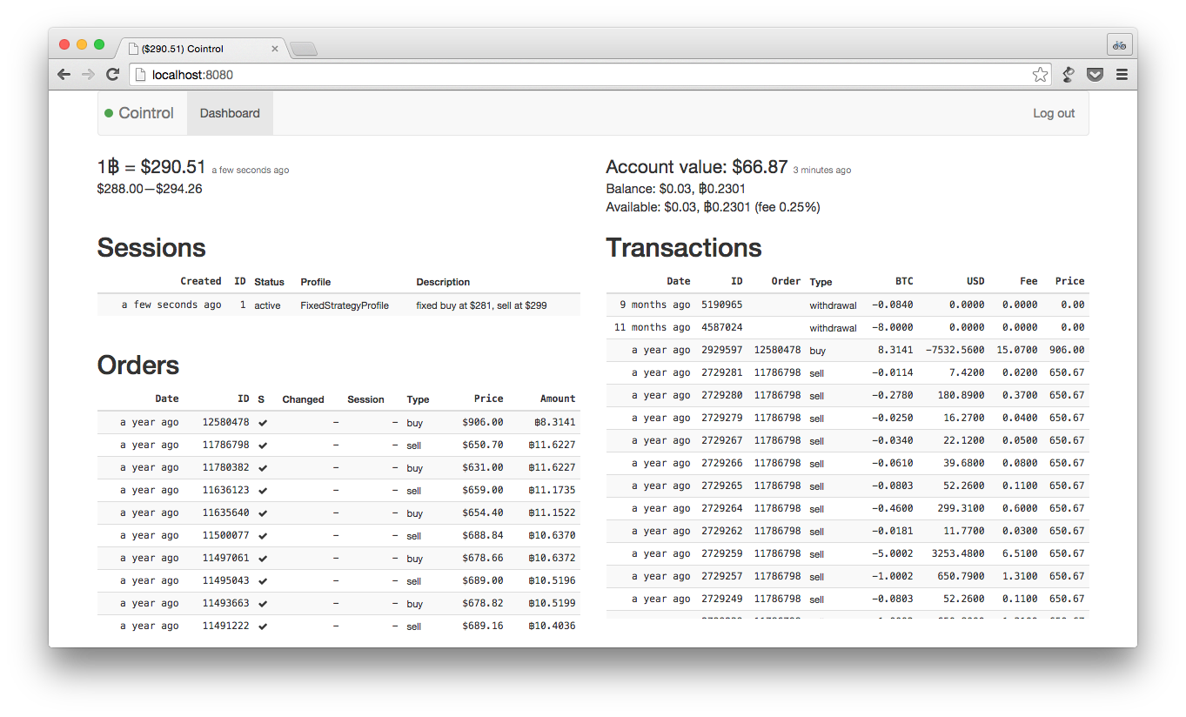Click the extension icon left of Pocket
Image resolution: width=1186 pixels, height=717 pixels.
(1069, 75)
